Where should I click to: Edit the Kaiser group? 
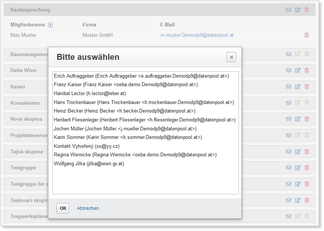(x=298, y=87)
